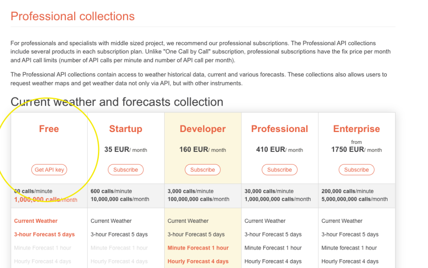This screenshot has height=268, width=428.
Task: Open Hourly Forecast 4 days under Developer
Action: click(x=198, y=261)
